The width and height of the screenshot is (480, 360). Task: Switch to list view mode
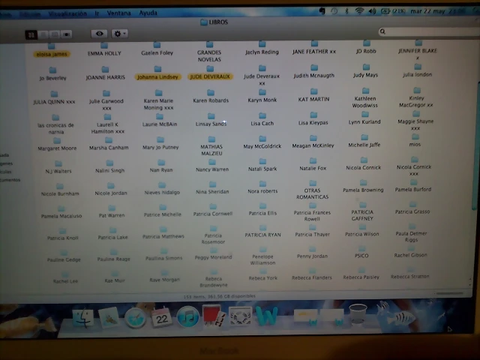coord(43,34)
